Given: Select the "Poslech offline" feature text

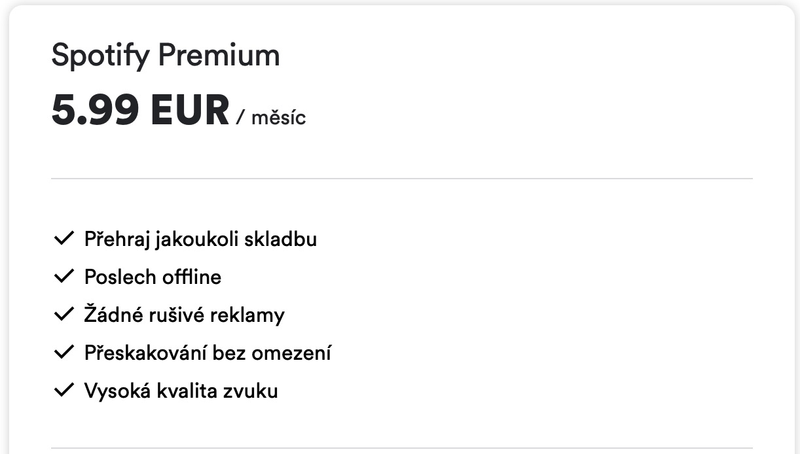Looking at the screenshot, I should tap(153, 277).
